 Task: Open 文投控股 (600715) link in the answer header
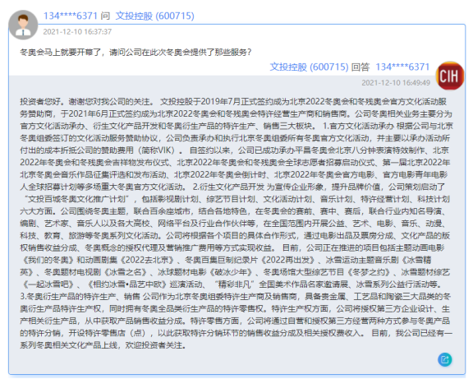[x=309, y=67]
